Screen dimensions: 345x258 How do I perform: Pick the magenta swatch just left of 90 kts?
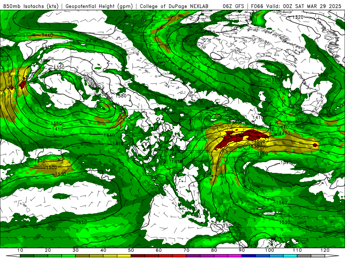(235, 256)
